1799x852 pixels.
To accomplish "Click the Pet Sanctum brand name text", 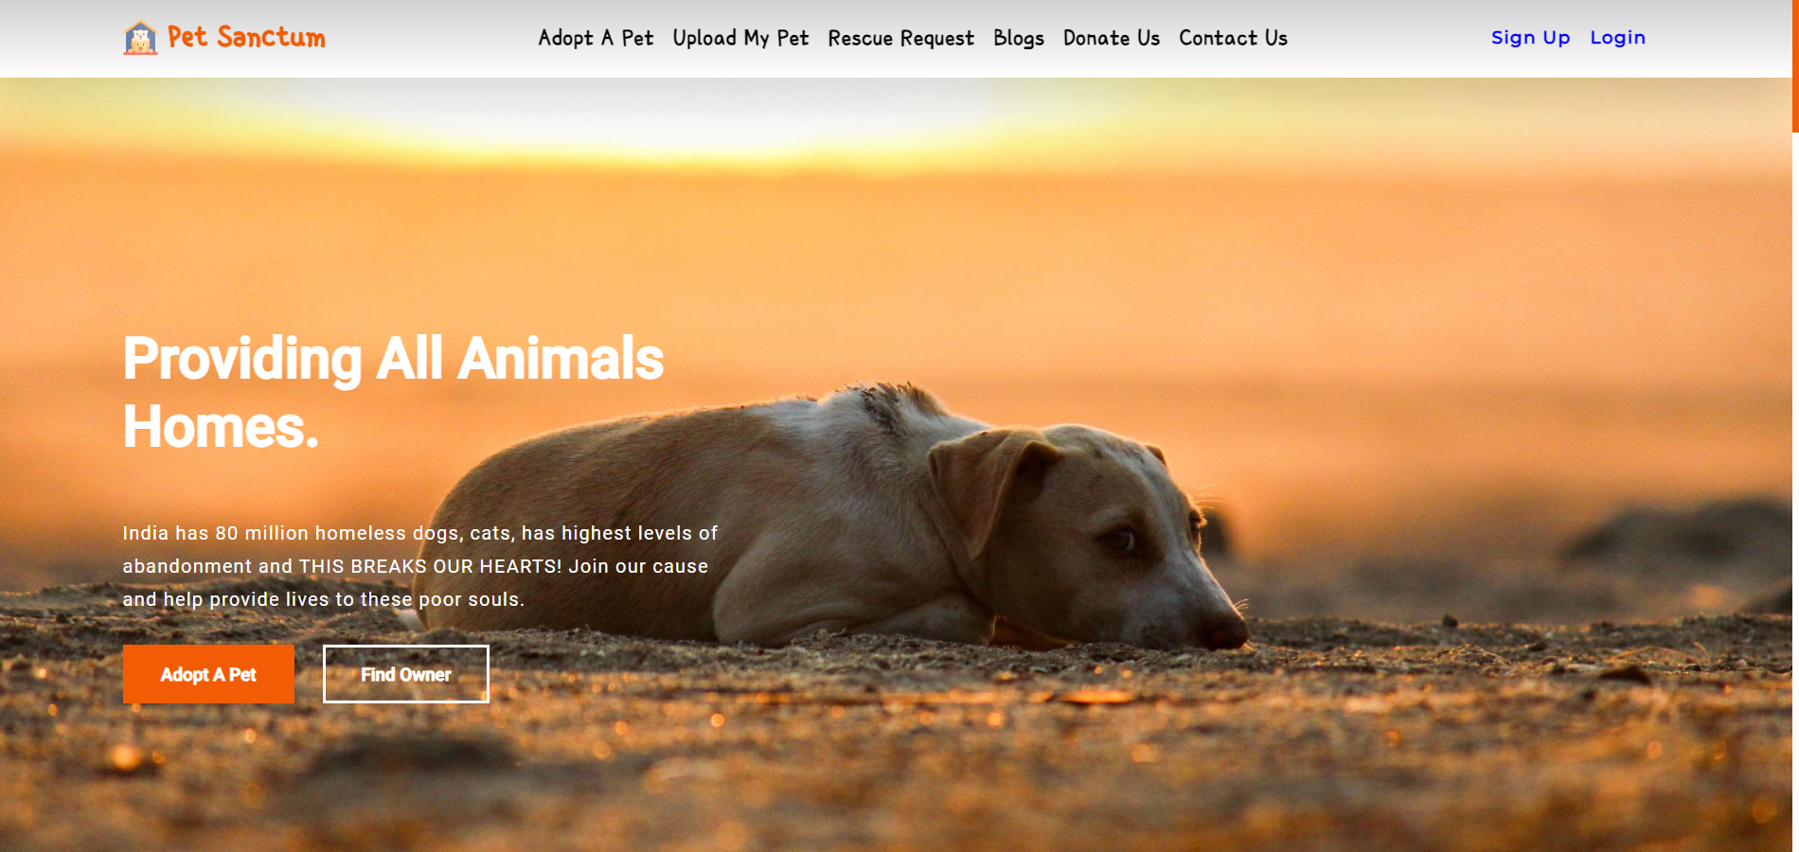I will pyautogui.click(x=246, y=37).
